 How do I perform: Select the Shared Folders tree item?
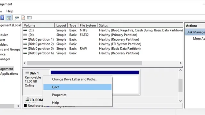[x=4, y=45]
